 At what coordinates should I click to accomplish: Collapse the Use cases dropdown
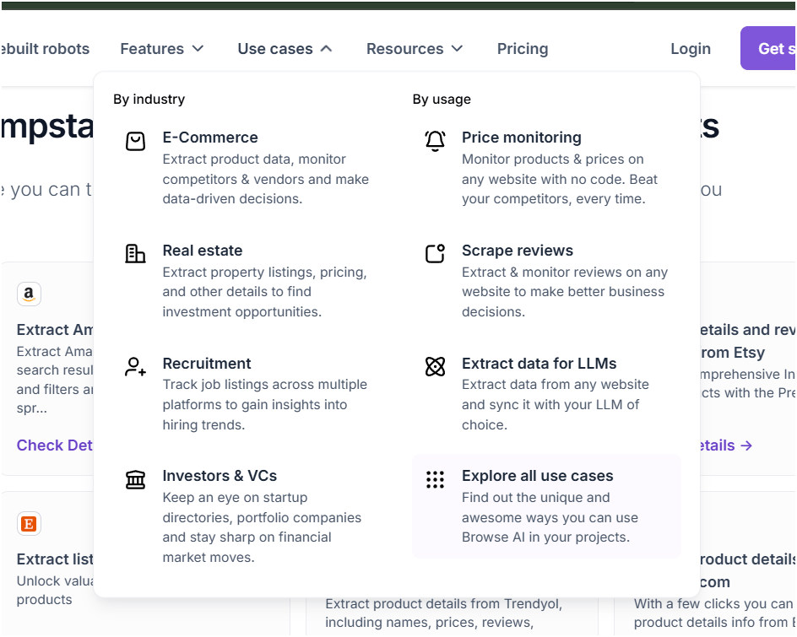coord(285,49)
